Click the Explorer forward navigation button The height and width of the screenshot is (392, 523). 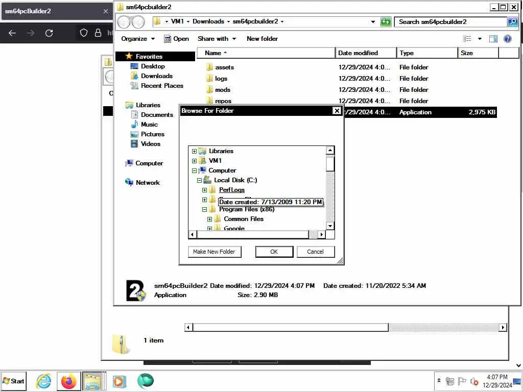138,22
